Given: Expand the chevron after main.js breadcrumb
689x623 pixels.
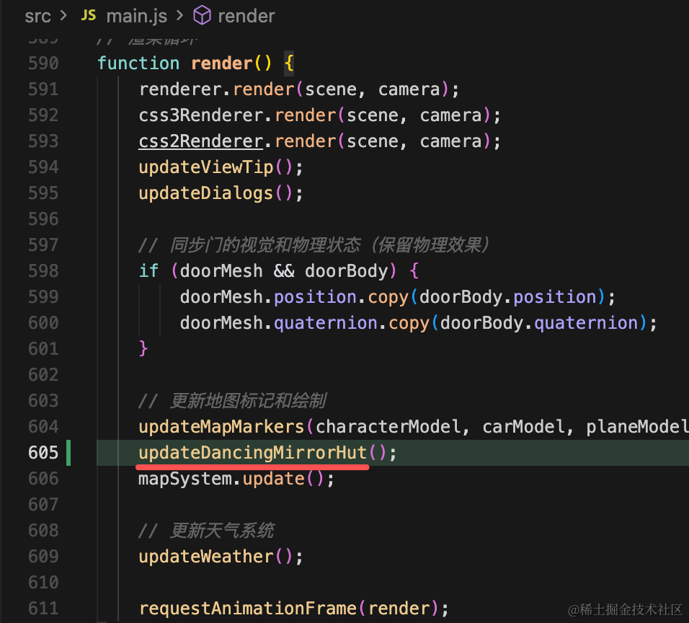Looking at the screenshot, I should coord(179,16).
